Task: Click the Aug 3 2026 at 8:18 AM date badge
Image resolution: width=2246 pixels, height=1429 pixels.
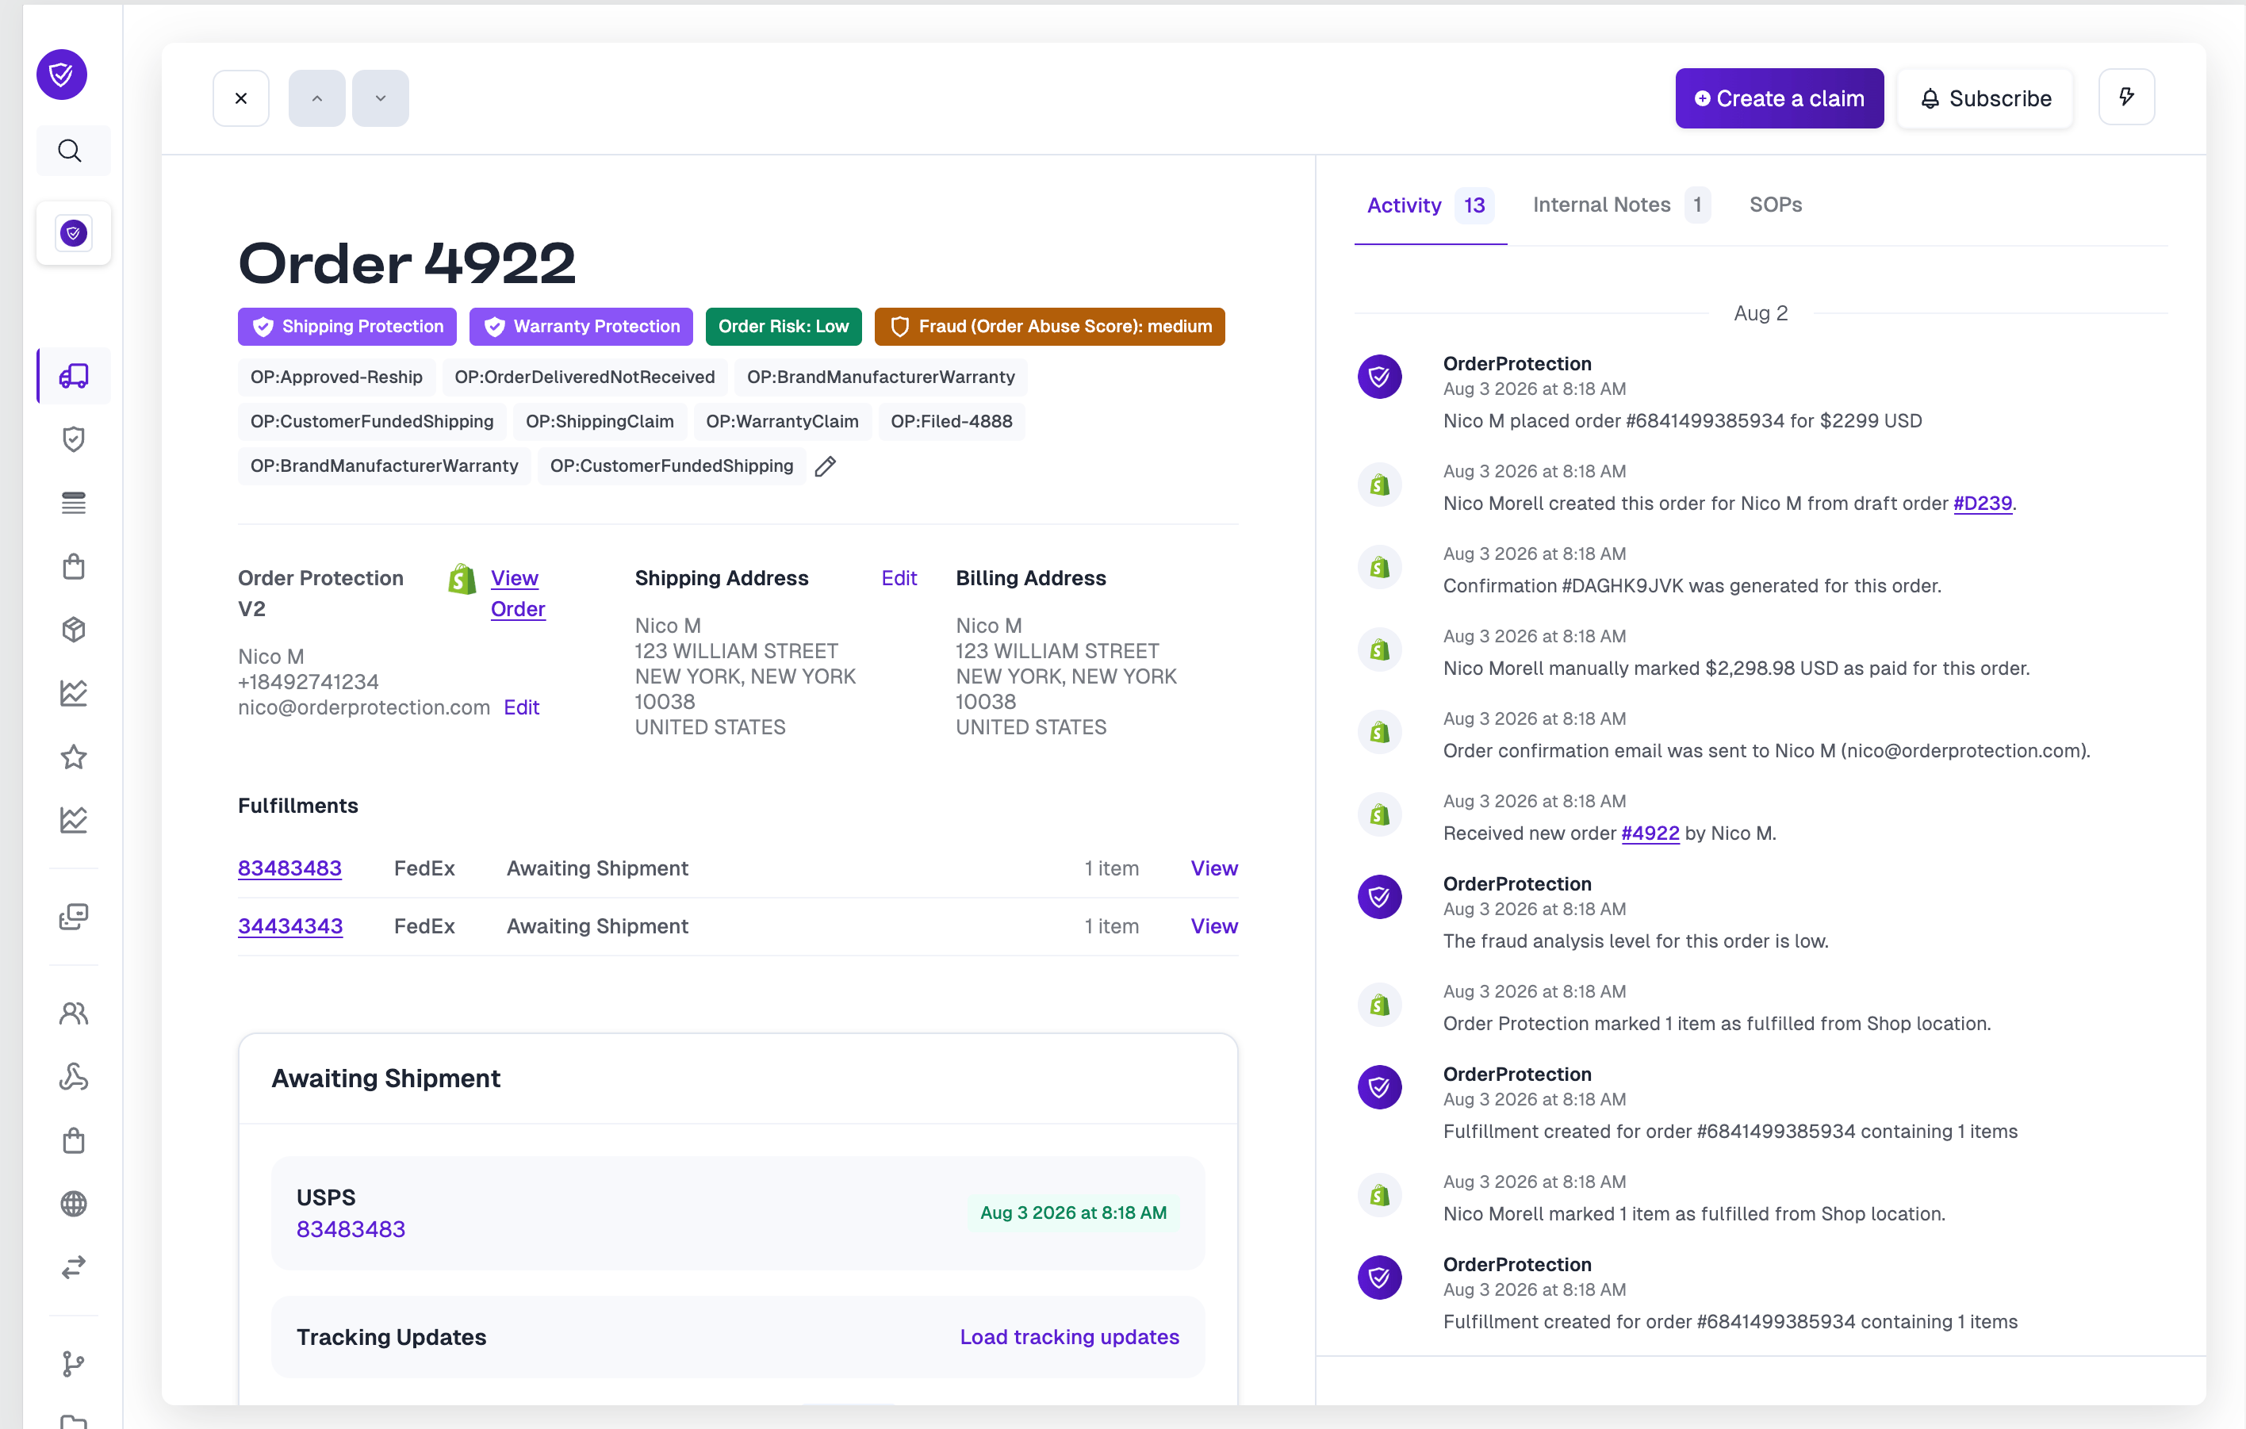Action: point(1074,1213)
